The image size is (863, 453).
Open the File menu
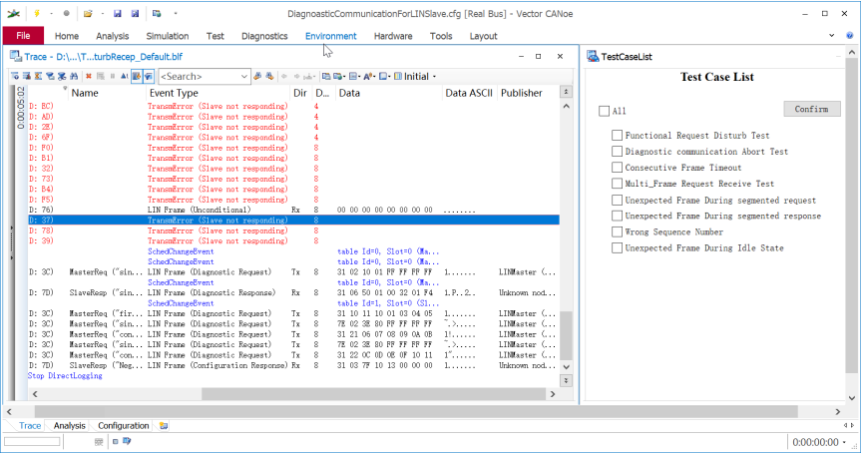coord(23,36)
